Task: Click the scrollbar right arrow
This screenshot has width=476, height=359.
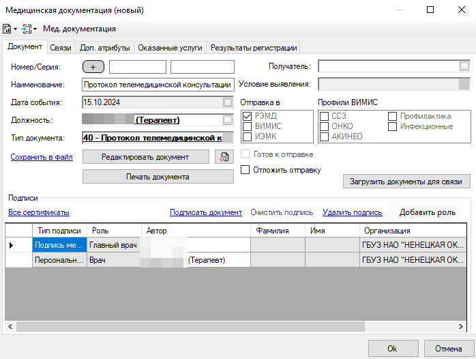Action: 461,326
